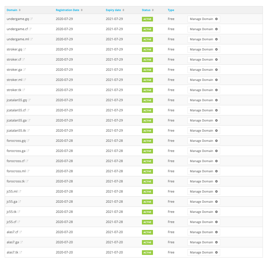Open external link icon next to stroker.gq
The height and width of the screenshot is (261, 269).
click(x=24, y=49)
